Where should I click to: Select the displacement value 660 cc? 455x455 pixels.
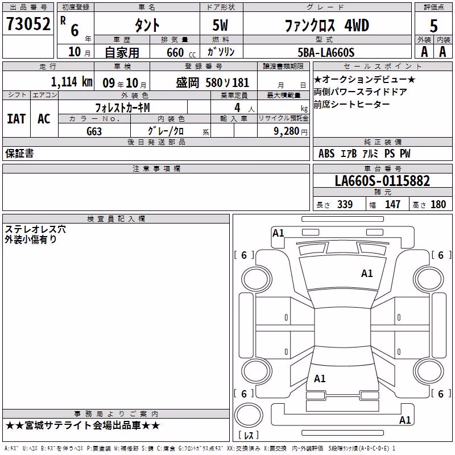click(x=181, y=52)
